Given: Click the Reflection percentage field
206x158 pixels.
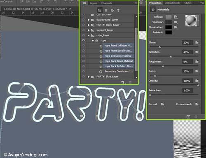Looking at the screenshot, I should (187, 52).
